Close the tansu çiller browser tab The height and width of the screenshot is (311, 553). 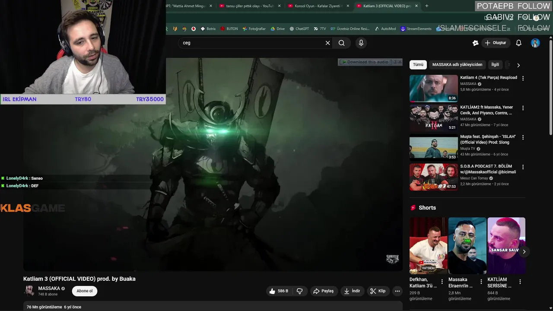coord(280,6)
